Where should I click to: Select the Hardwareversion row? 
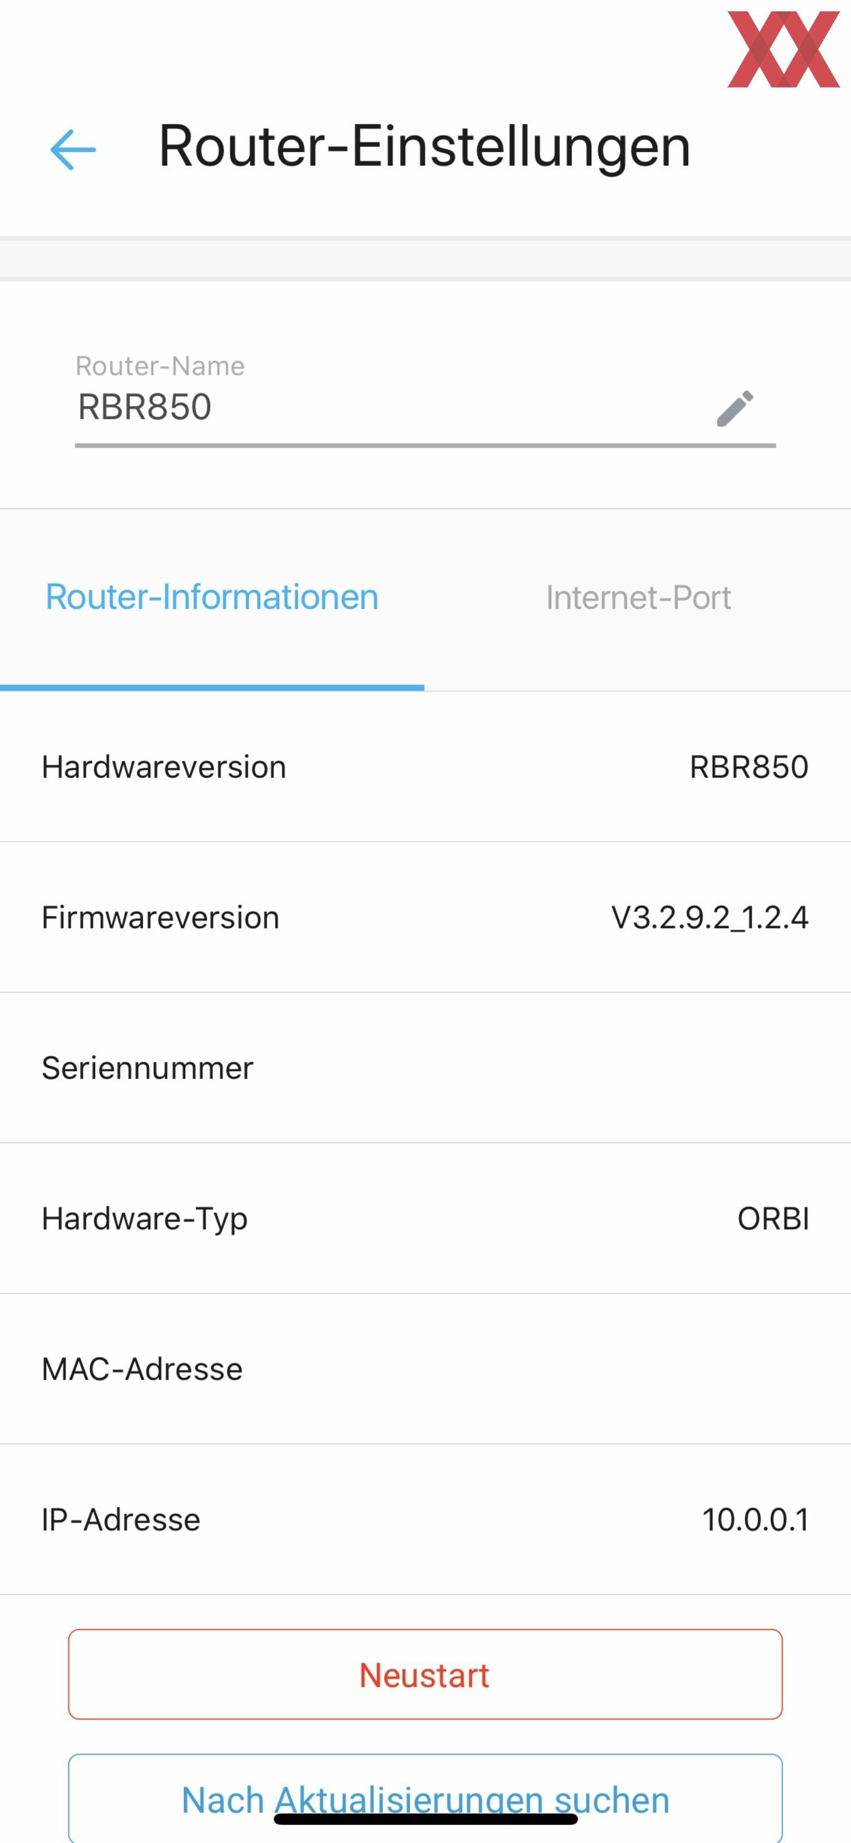click(x=425, y=767)
